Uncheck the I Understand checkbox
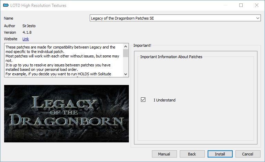Image resolution: width=265 pixels, height=162 pixels. click(x=143, y=100)
